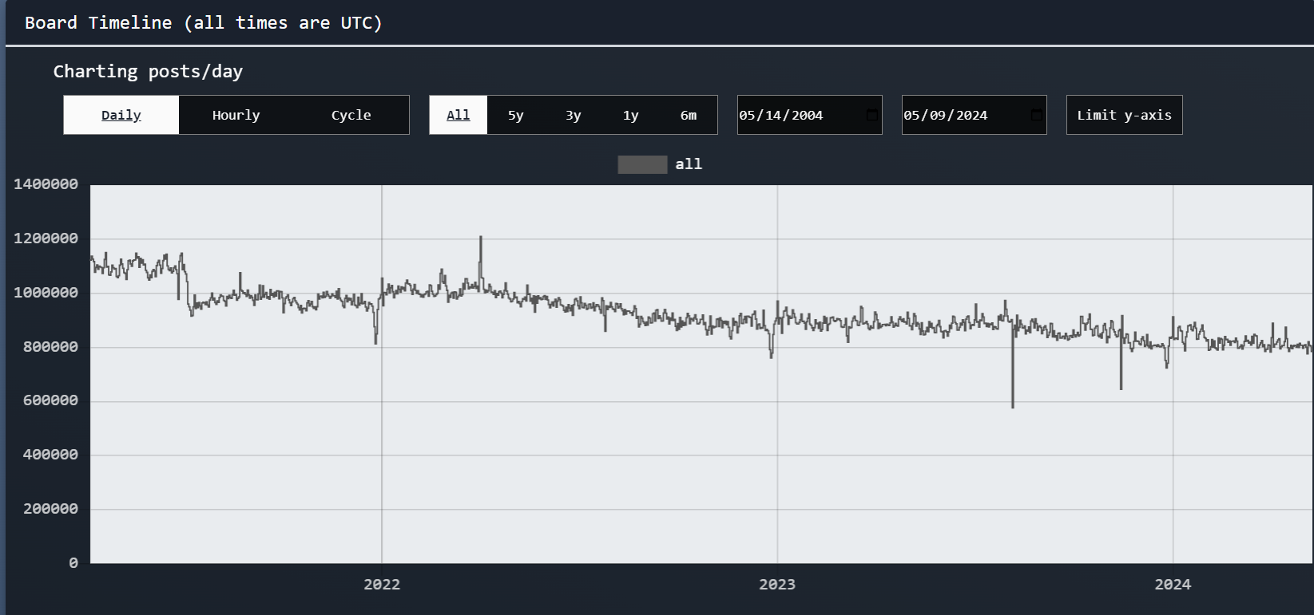Click the 400000 y-axis label

pyautogui.click(x=50, y=455)
